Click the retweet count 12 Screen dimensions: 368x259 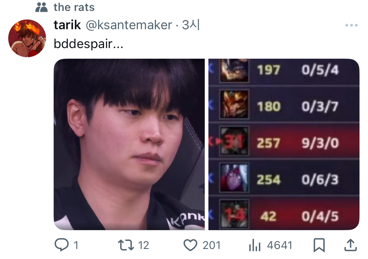(x=143, y=245)
